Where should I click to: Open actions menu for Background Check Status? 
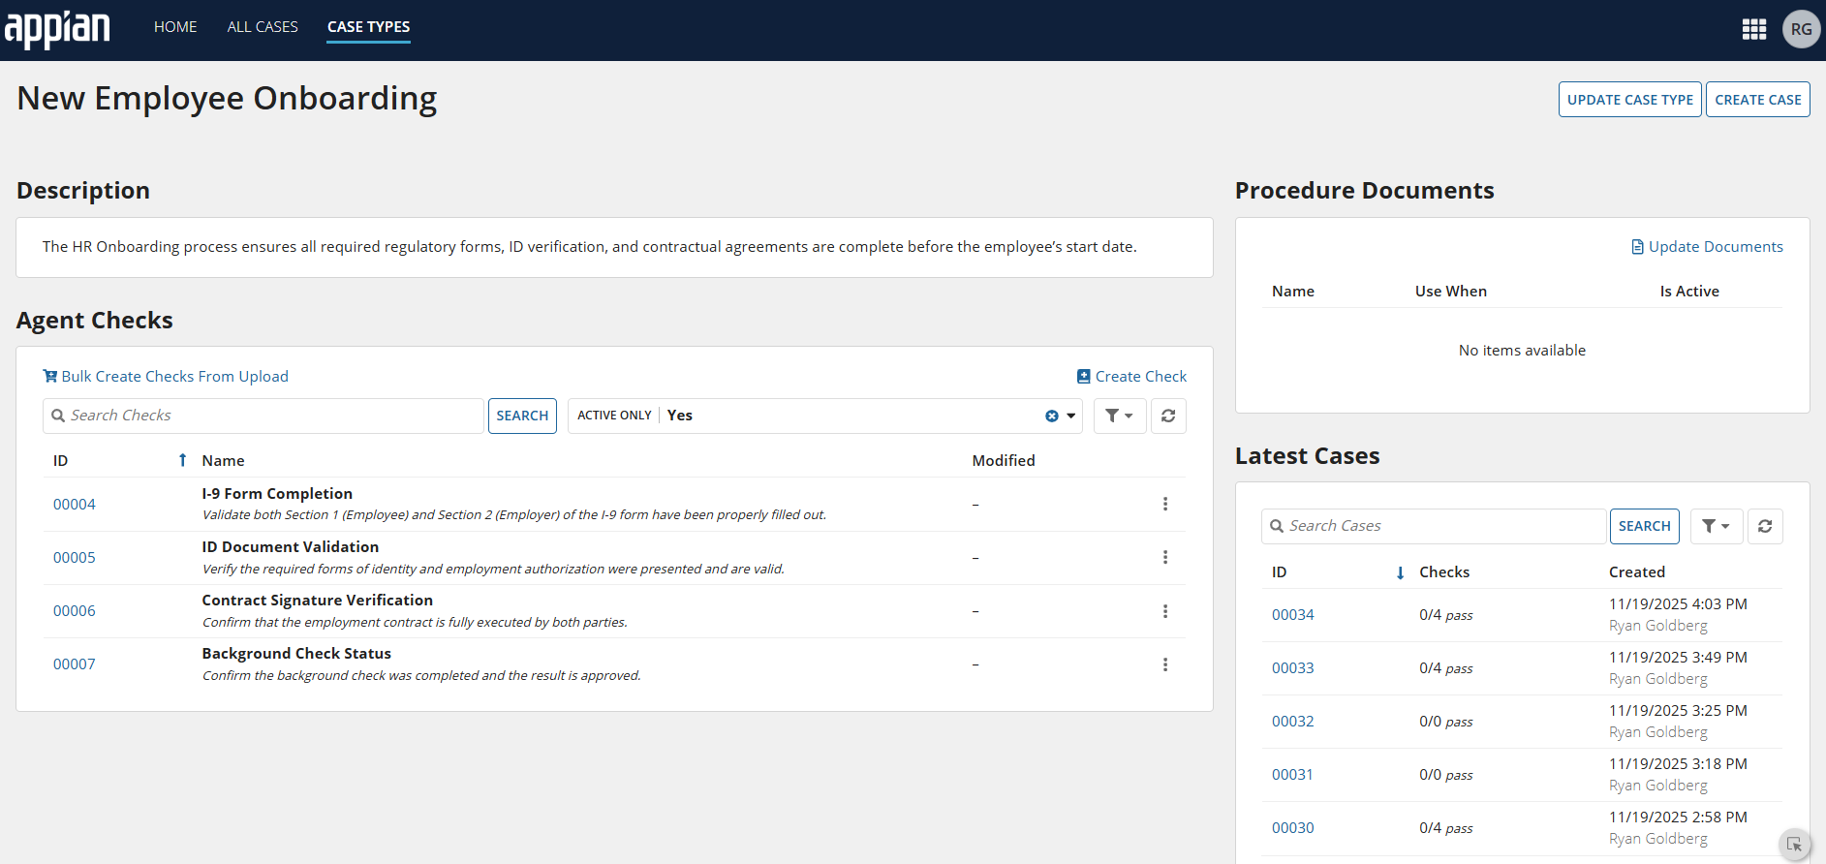1164,664
